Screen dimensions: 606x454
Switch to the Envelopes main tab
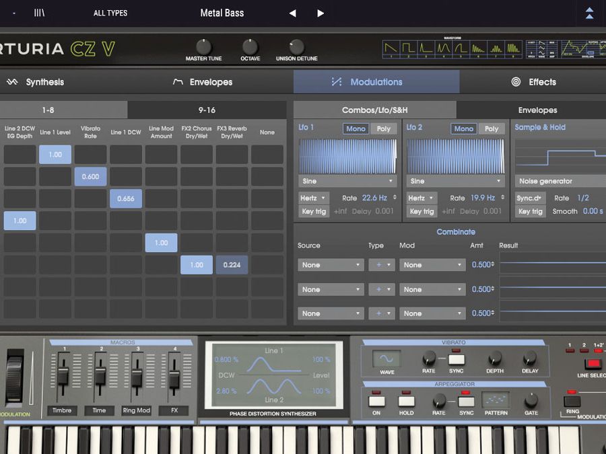tap(203, 82)
